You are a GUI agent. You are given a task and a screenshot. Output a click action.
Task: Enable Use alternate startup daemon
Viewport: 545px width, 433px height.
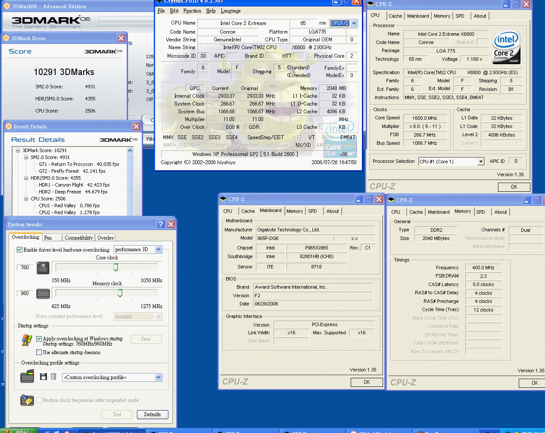click(x=39, y=352)
